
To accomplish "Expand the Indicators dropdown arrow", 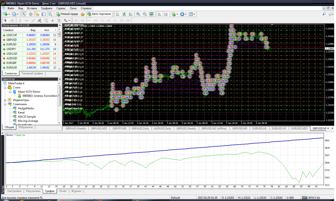I will coord(177,14).
